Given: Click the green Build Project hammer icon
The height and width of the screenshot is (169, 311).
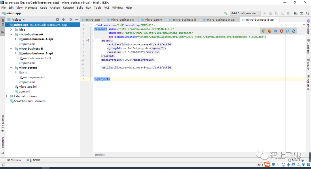Looking at the screenshot, I should tap(226, 13).
